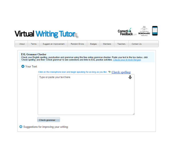Collapse the Your Text section

click(x=23, y=66)
